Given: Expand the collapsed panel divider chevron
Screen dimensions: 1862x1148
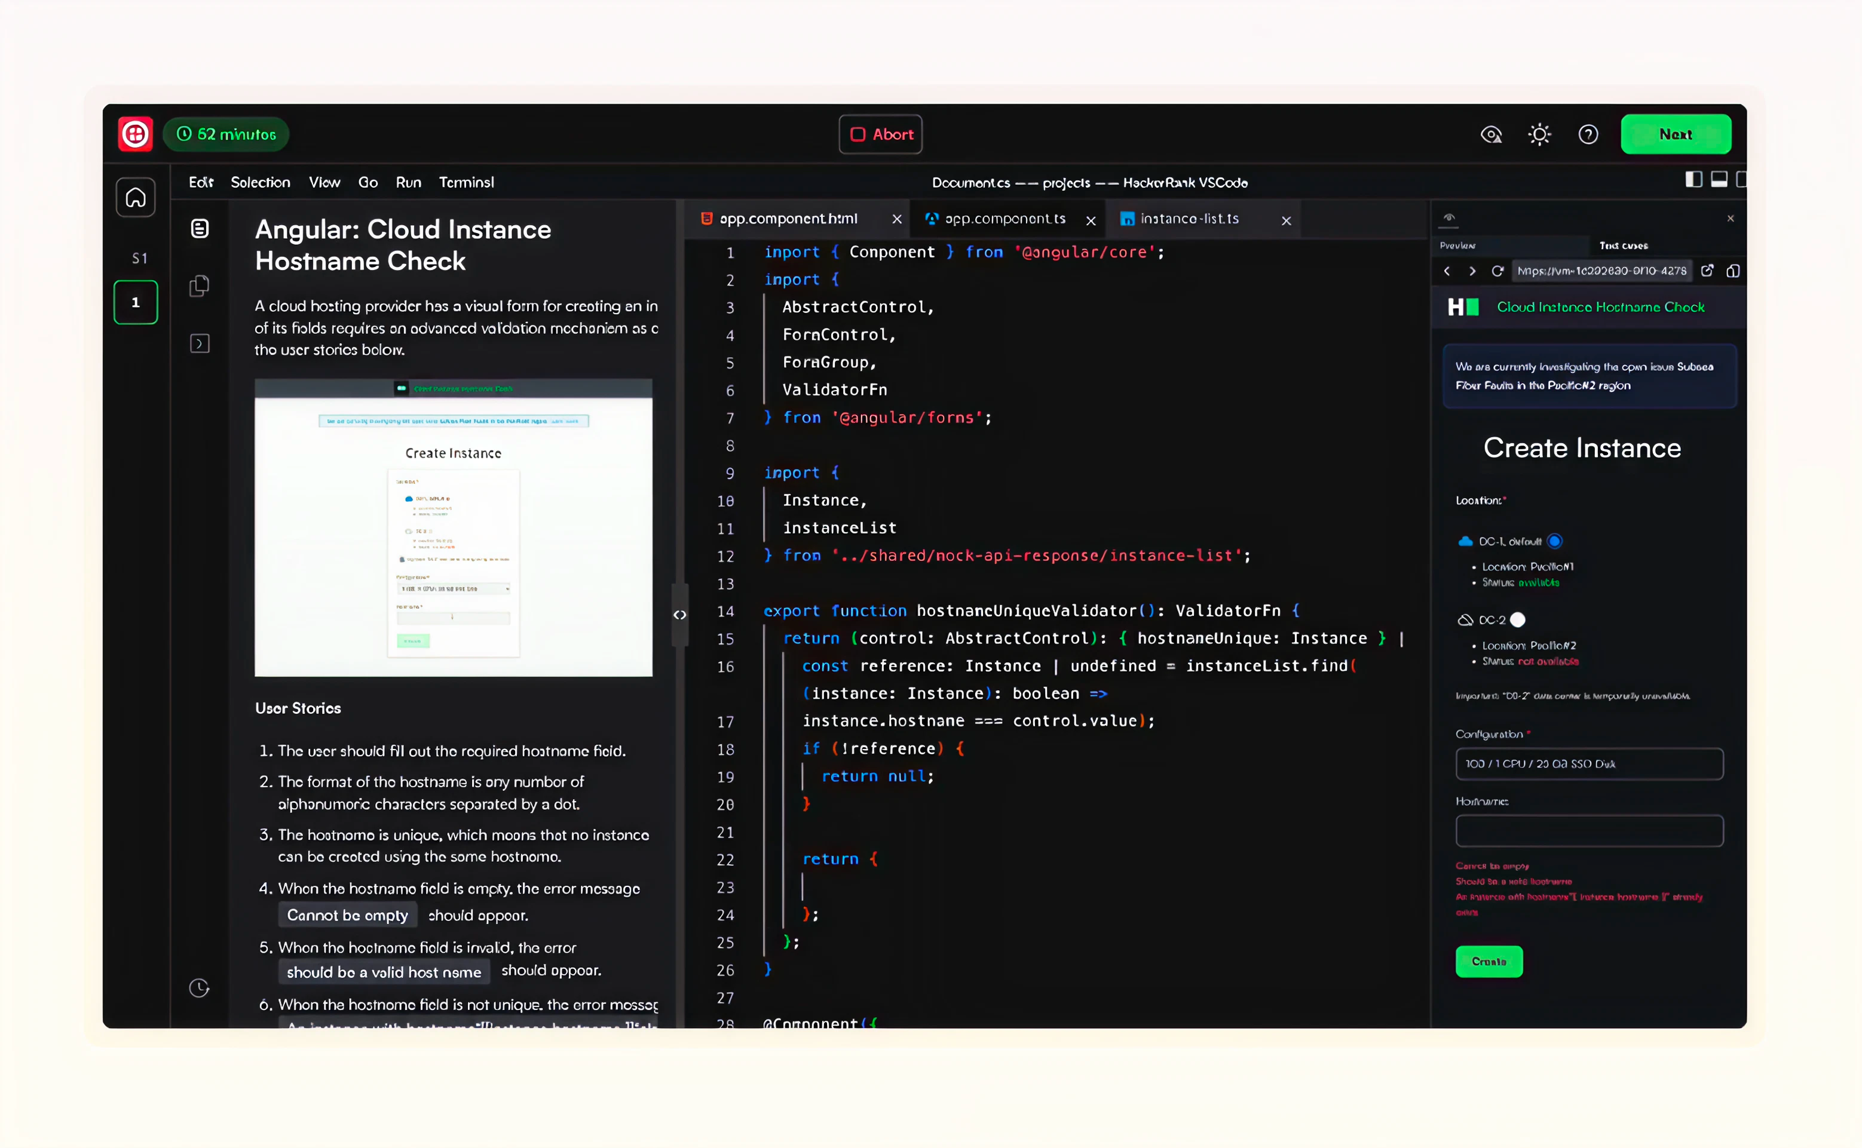Looking at the screenshot, I should 679,614.
